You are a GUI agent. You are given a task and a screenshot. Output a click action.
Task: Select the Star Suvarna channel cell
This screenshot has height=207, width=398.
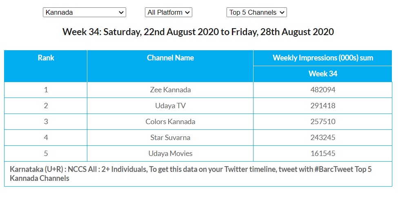pos(170,138)
